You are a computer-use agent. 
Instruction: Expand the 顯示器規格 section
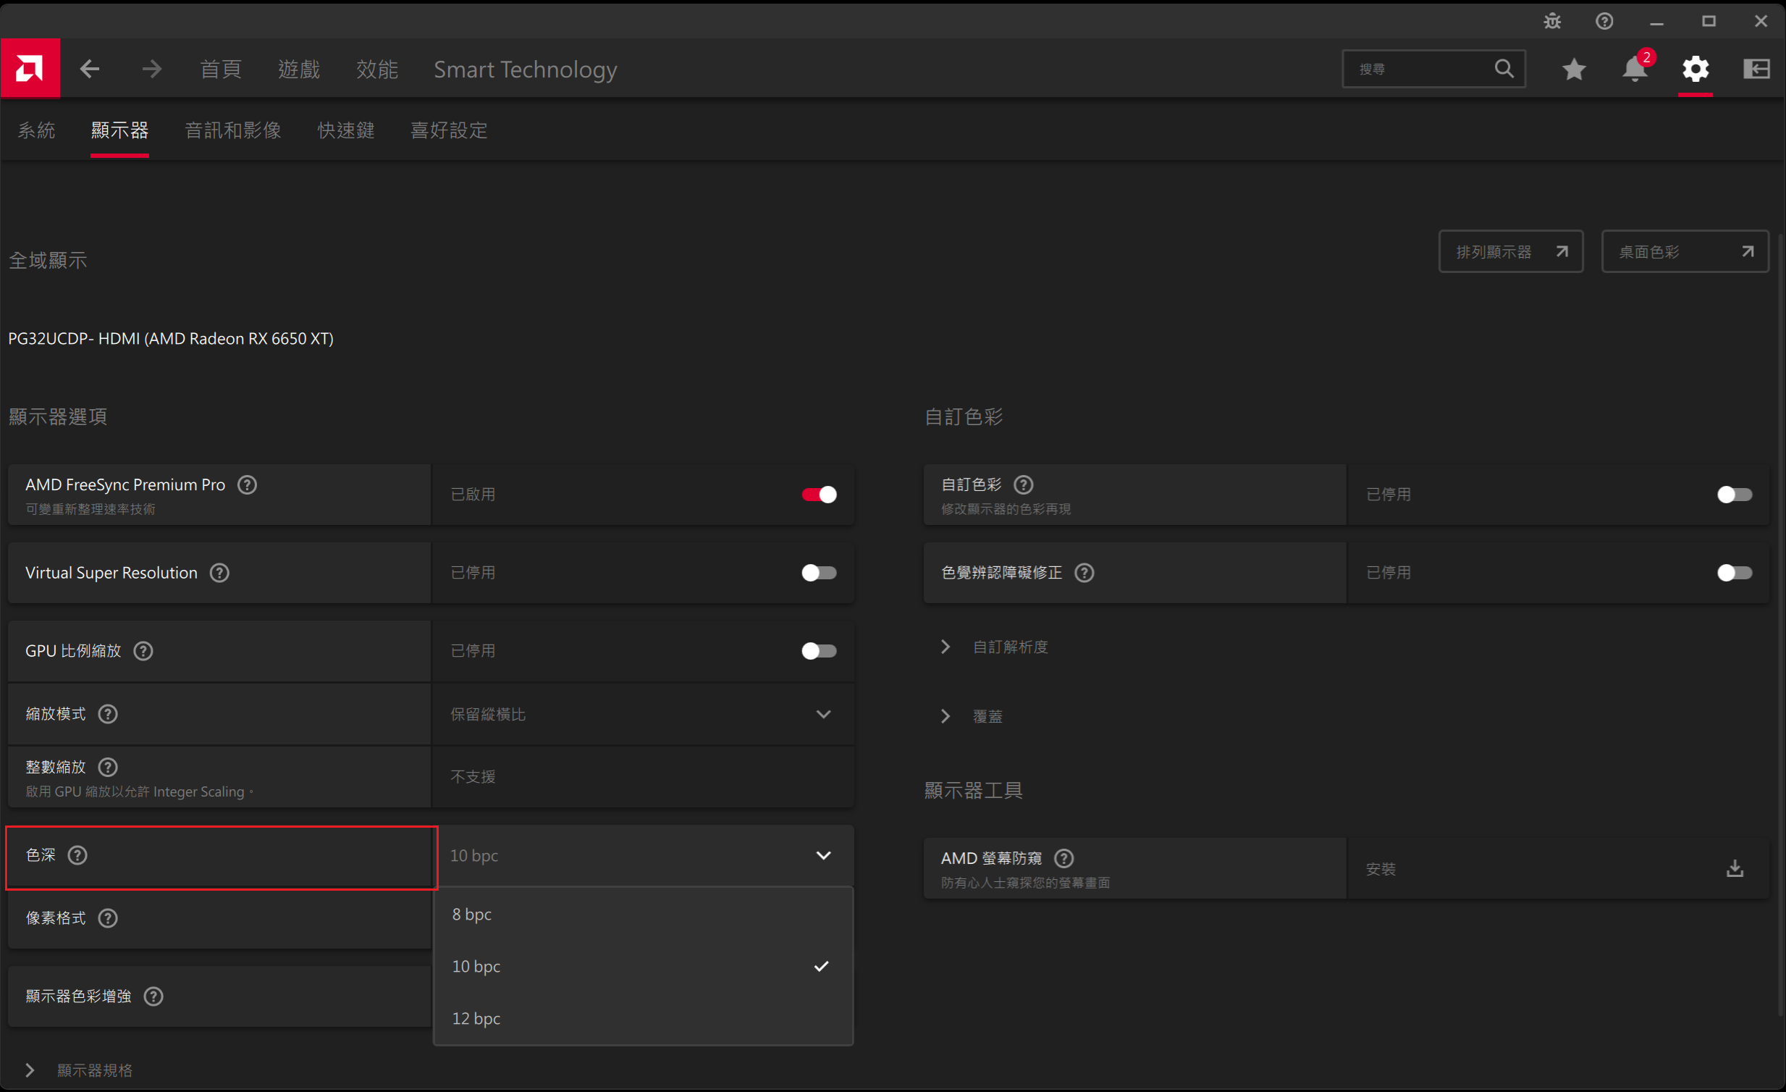94,1070
